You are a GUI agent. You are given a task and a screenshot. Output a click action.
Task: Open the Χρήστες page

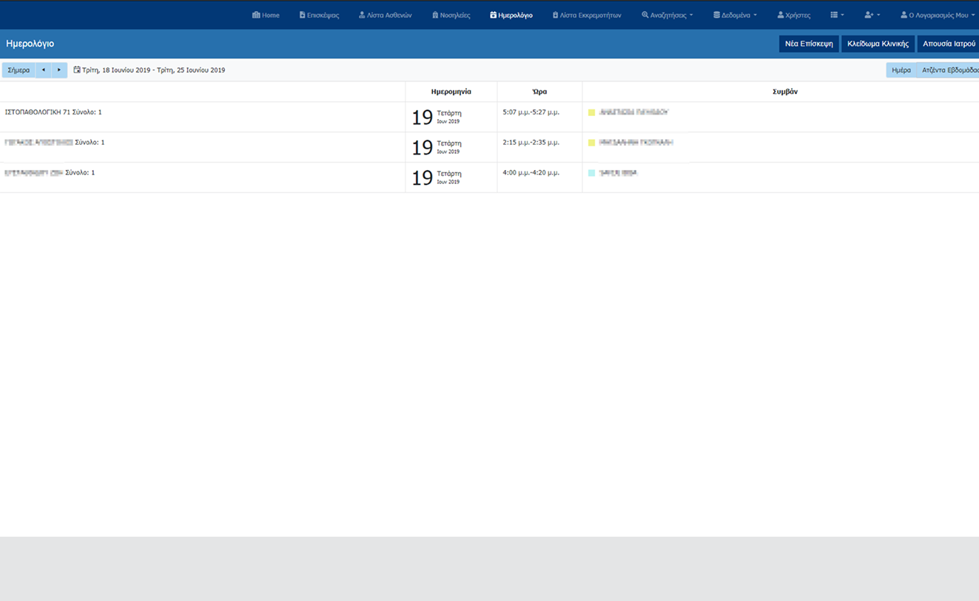pyautogui.click(x=793, y=15)
